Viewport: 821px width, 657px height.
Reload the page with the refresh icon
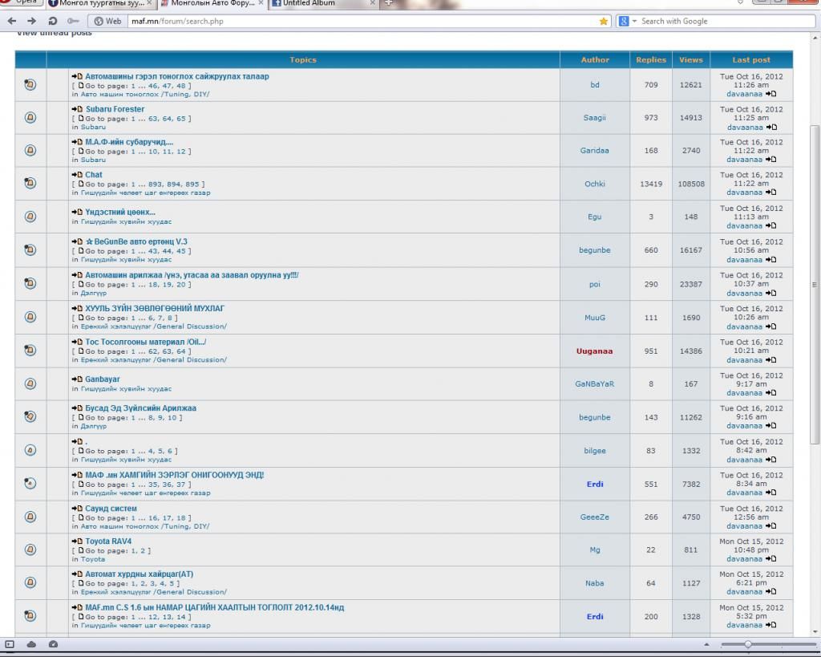(53, 21)
